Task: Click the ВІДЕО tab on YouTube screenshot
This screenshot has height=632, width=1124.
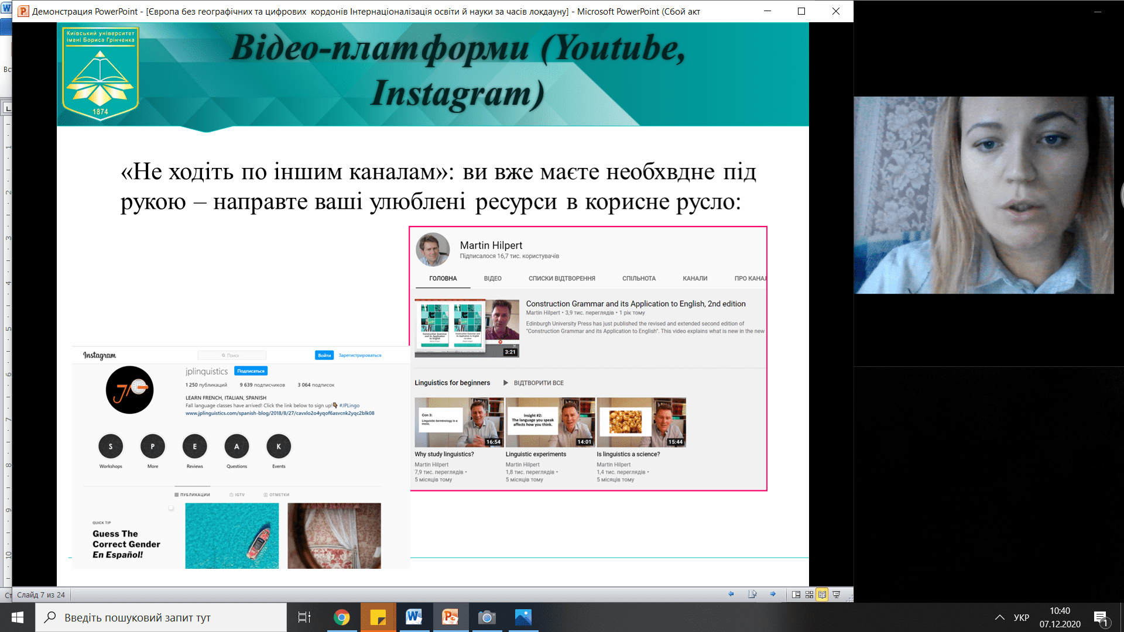Action: click(492, 279)
